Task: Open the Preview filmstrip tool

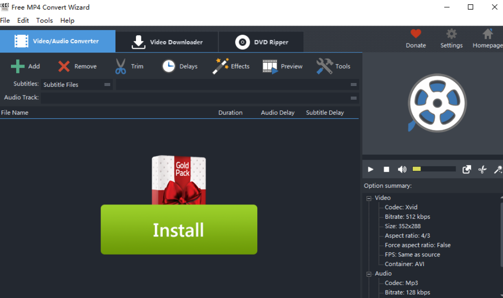Action: point(270,66)
